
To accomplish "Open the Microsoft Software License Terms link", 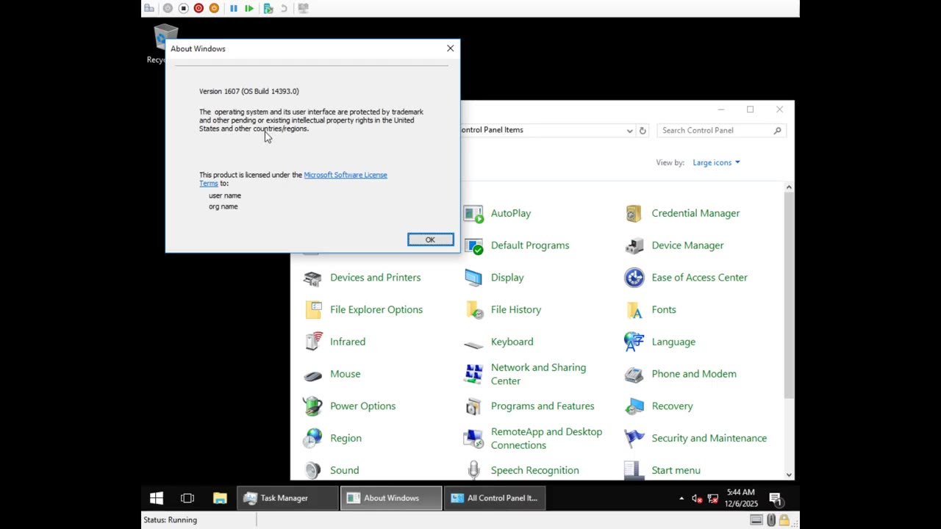I will pyautogui.click(x=346, y=175).
